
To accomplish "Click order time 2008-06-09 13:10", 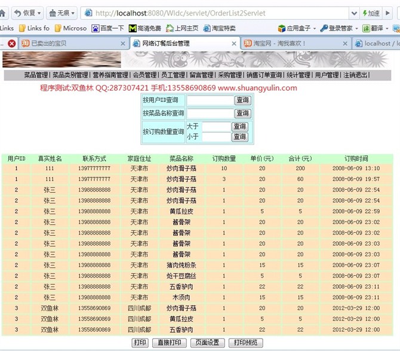I will (356, 168).
